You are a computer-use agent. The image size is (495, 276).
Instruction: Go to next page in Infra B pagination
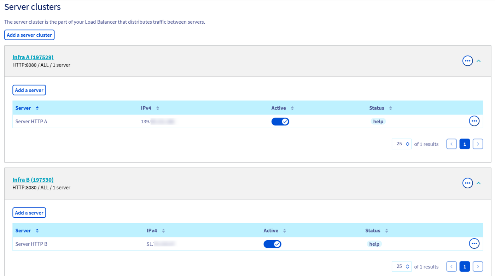478,266
